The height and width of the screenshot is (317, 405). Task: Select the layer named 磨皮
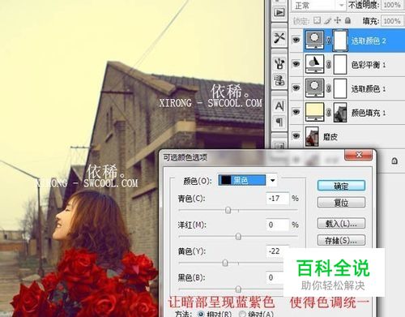coord(330,136)
